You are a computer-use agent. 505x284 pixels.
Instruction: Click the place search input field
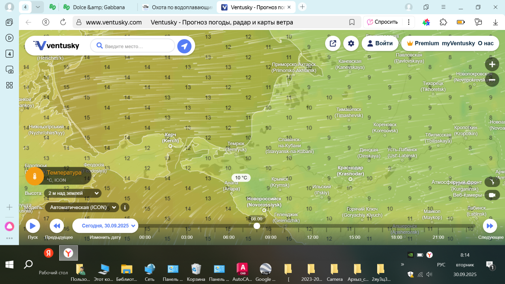tap(133, 46)
